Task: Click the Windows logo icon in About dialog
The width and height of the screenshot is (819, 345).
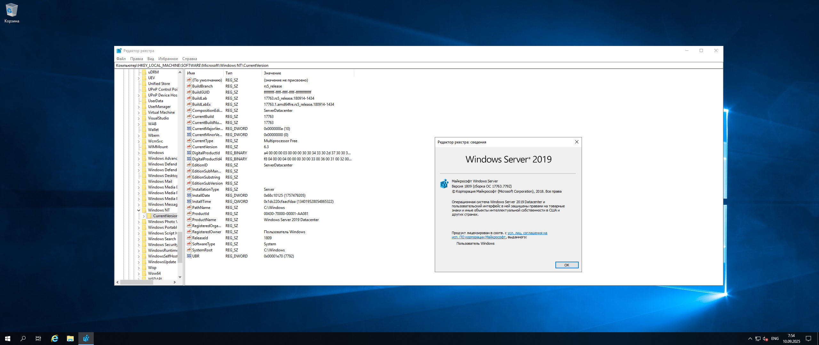Action: (444, 184)
